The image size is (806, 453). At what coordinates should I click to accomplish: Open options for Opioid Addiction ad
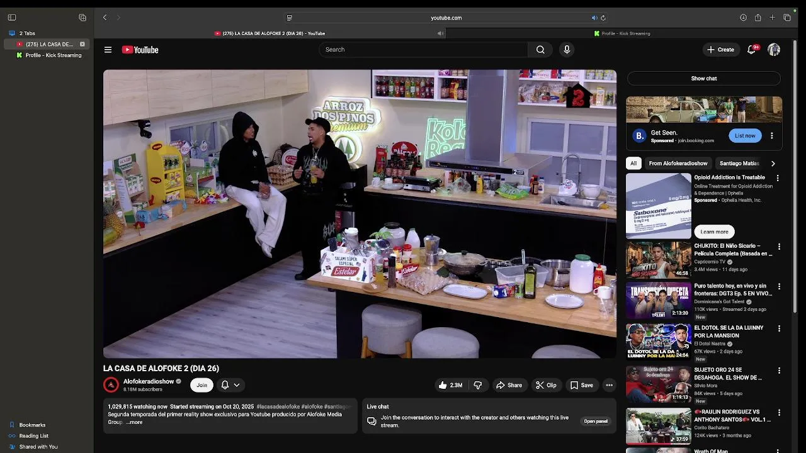(778, 178)
